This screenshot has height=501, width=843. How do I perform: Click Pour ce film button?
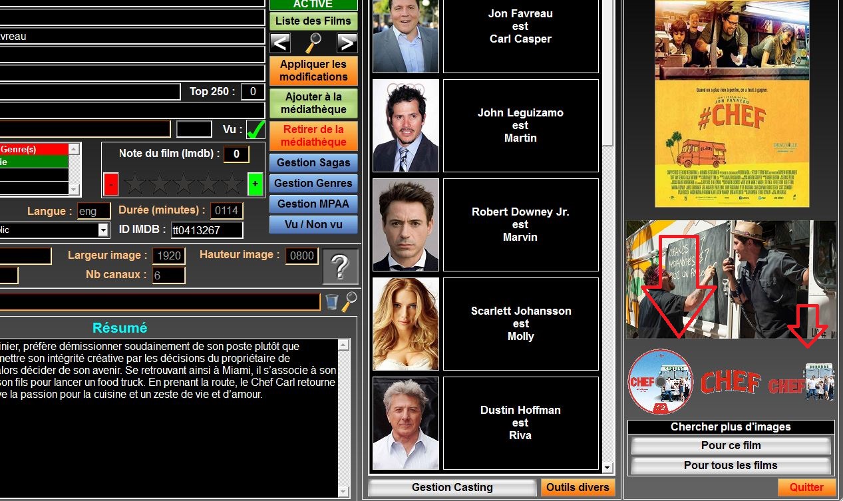731,446
